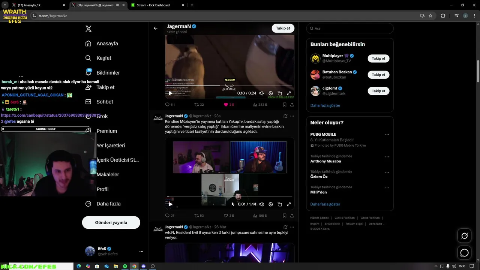Screen dimensions: 480x270
Task: Unmute the YakupTv video
Action: 262,204
